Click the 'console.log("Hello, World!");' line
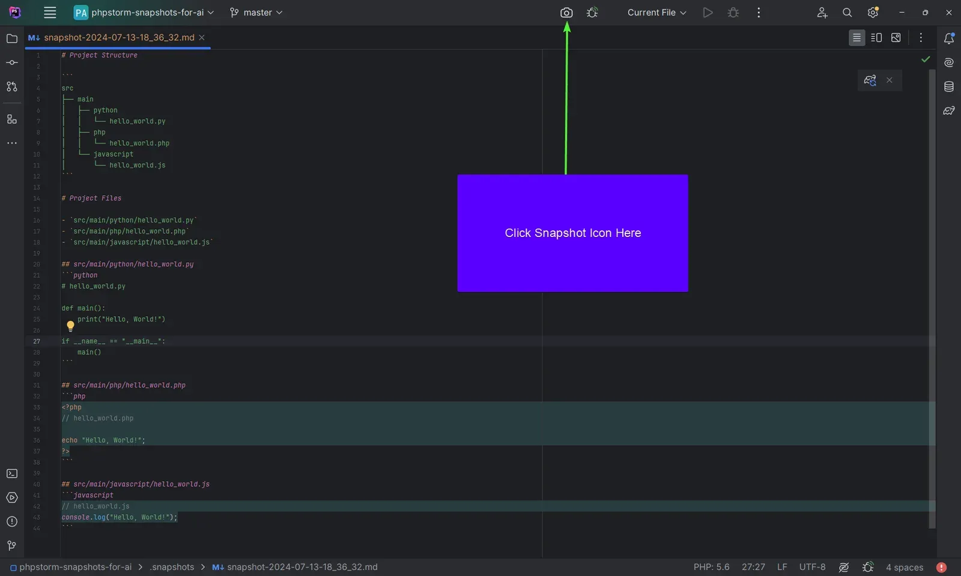 pos(120,517)
